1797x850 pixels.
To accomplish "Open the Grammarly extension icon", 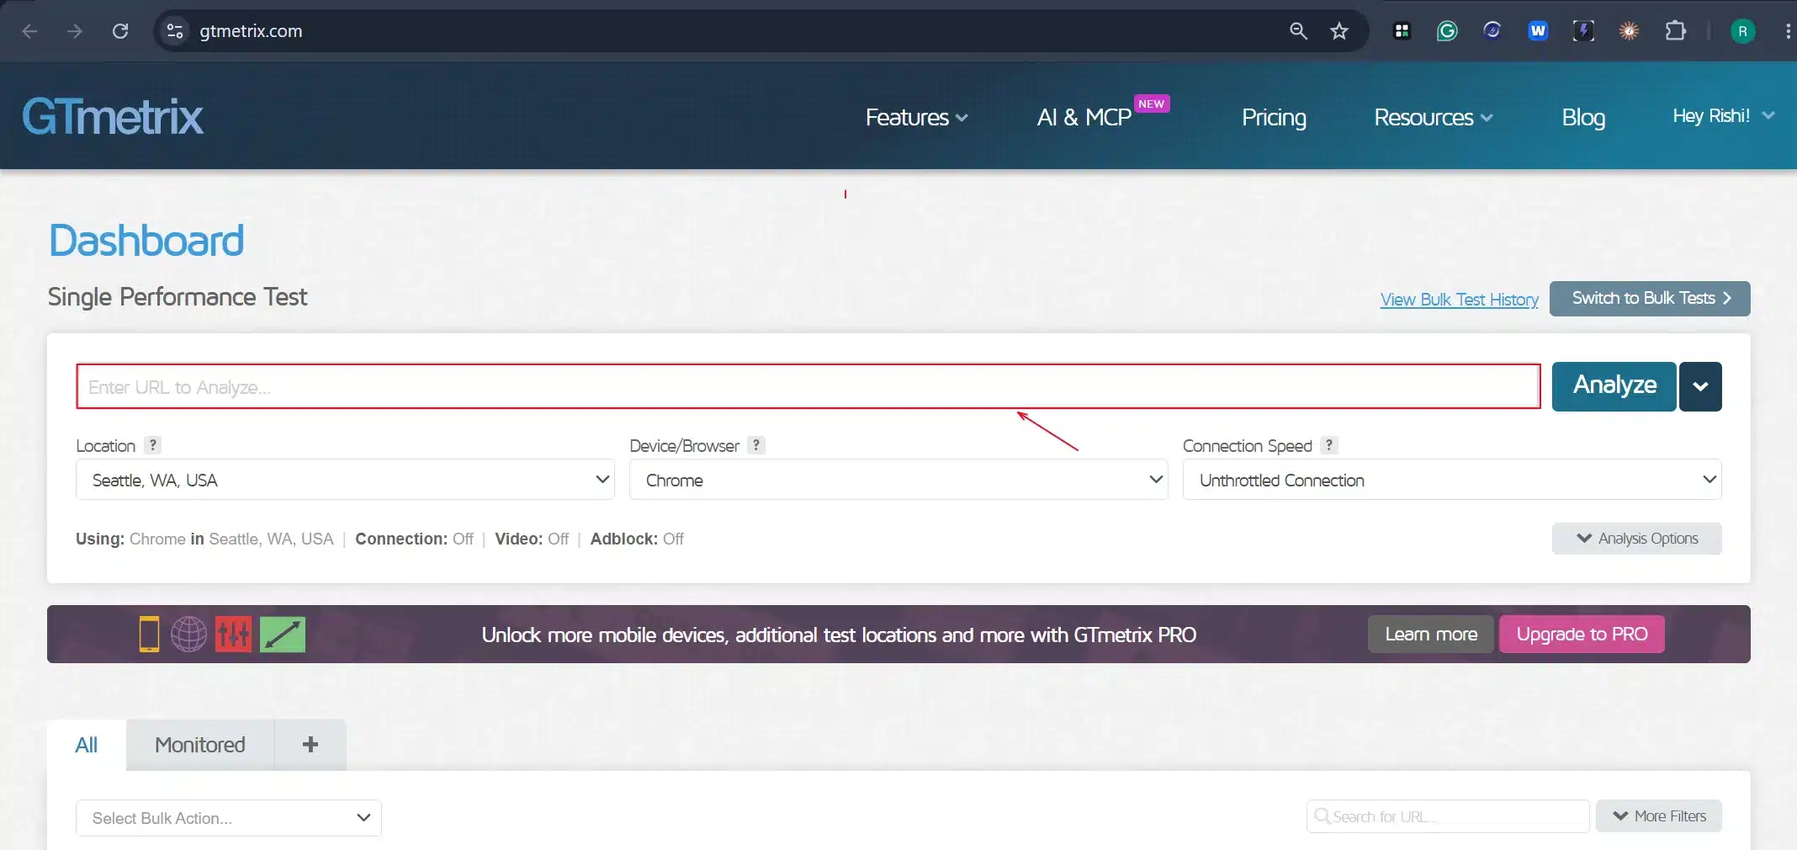I will (x=1447, y=31).
